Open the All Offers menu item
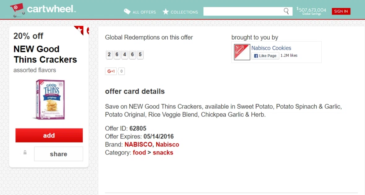This screenshot has width=365, height=195. (x=144, y=12)
